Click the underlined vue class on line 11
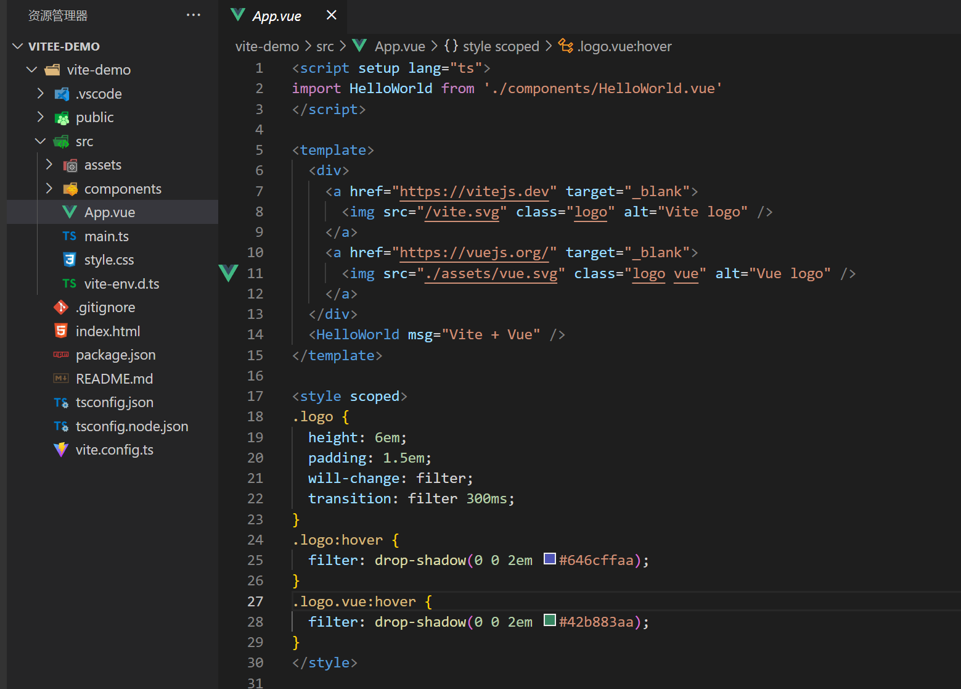The width and height of the screenshot is (961, 689). coord(686,273)
